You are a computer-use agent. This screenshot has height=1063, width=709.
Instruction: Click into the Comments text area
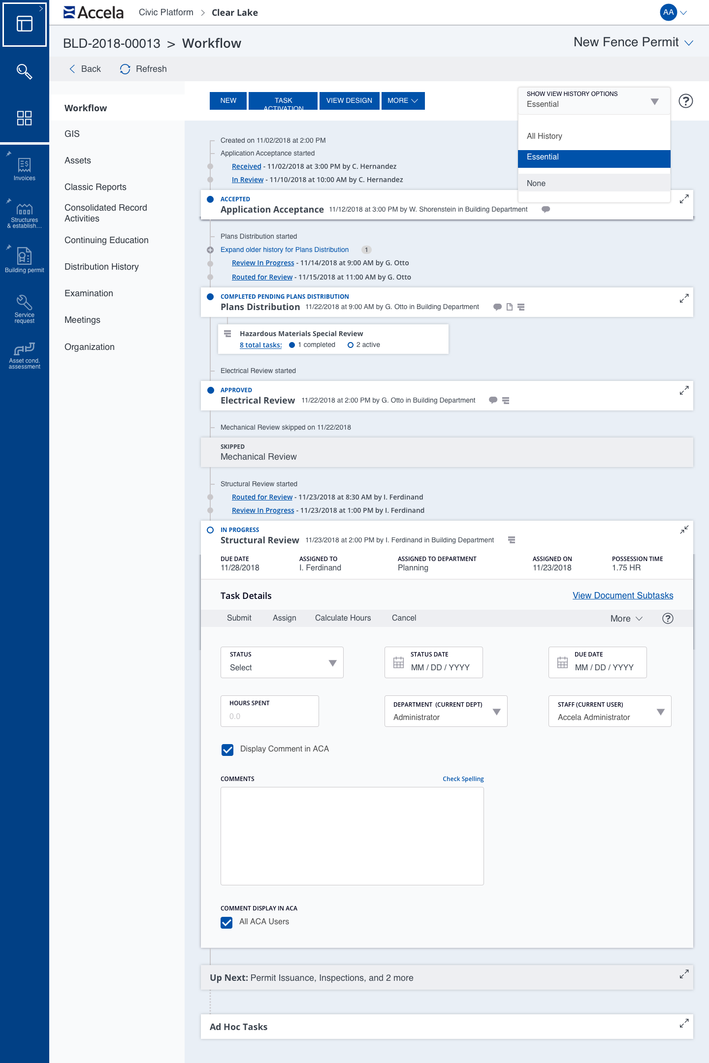[352, 836]
